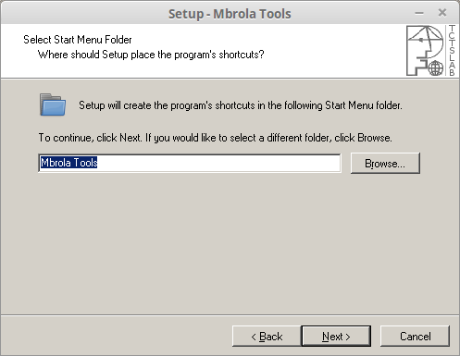Click the Select Start Menu Folder heading

pos(78,40)
